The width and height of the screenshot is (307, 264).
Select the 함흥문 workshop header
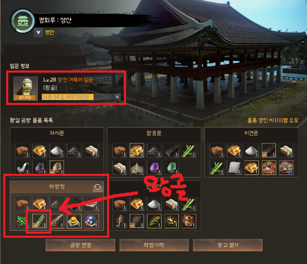click(x=154, y=133)
